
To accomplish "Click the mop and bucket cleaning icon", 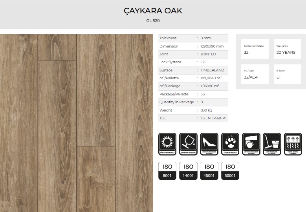I will click(x=272, y=144).
